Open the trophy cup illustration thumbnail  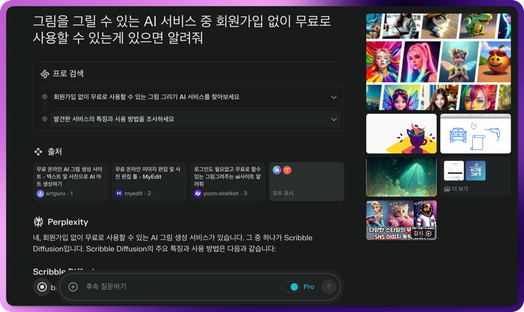pos(401,134)
